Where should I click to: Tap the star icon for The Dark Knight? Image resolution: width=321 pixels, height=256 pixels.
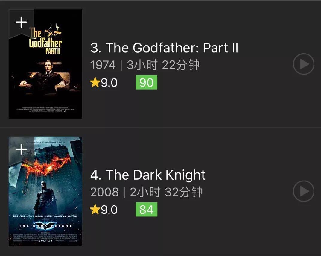(95, 210)
